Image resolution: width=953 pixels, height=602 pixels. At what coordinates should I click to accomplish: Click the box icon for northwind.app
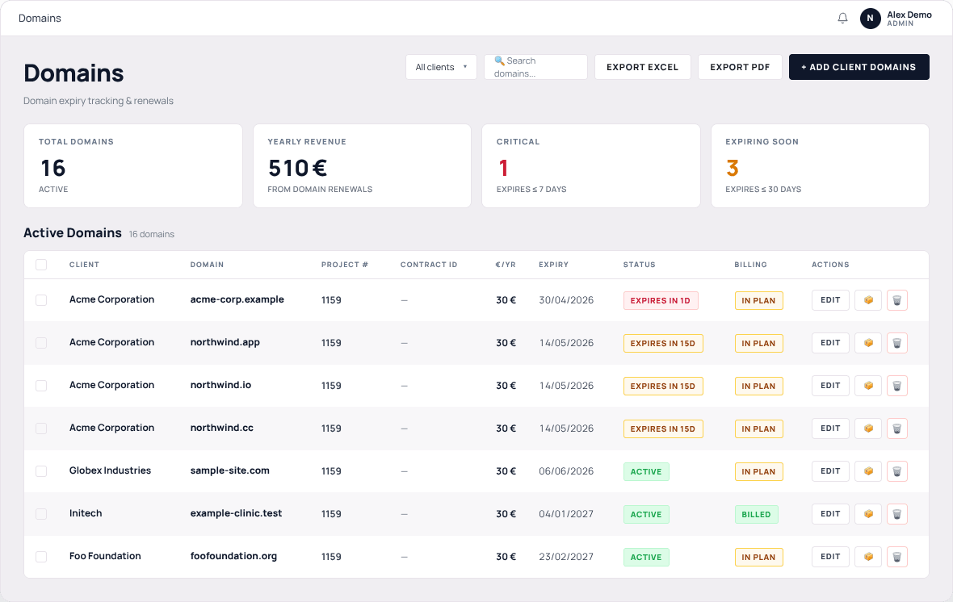(868, 343)
